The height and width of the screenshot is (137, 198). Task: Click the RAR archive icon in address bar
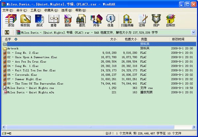click(x=18, y=32)
